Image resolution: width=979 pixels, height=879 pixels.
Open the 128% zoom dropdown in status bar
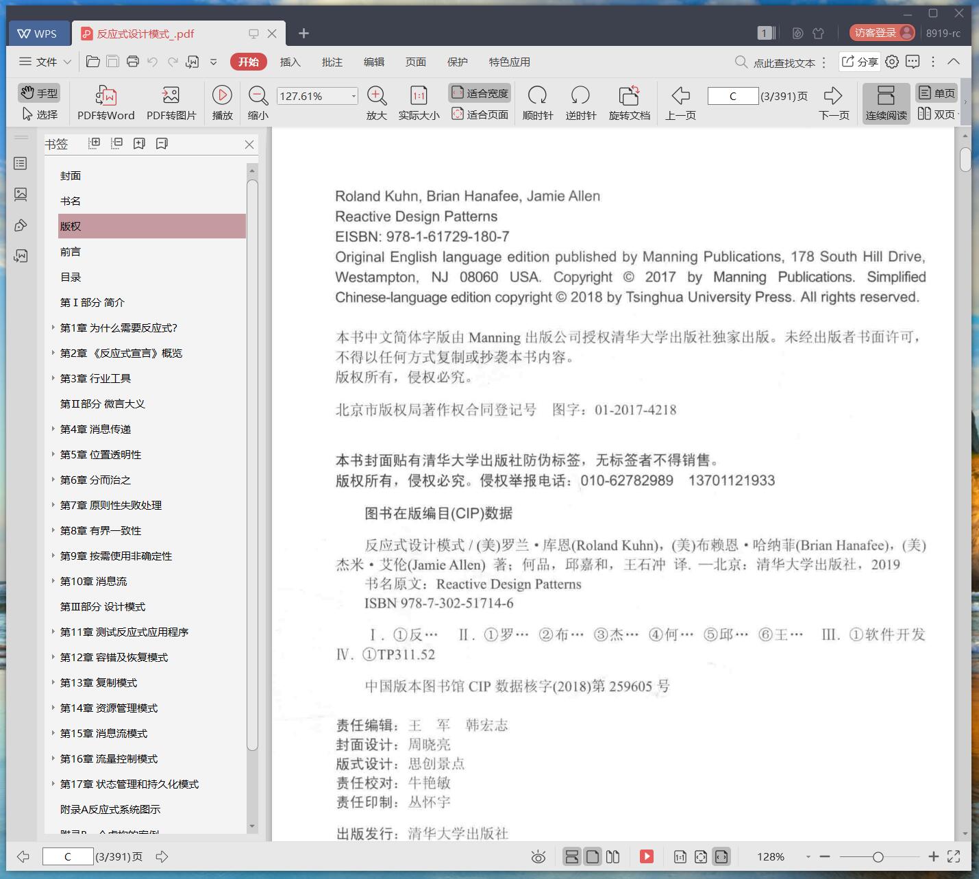pos(808,856)
